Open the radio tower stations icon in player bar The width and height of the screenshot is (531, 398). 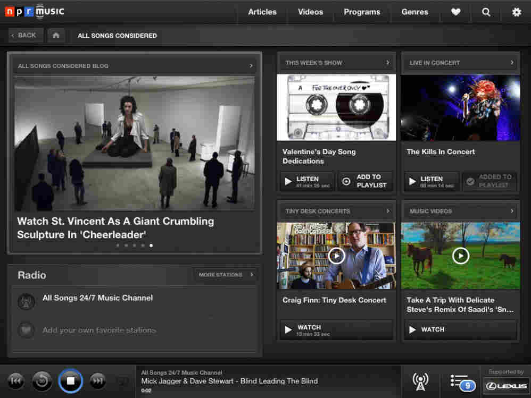click(x=420, y=382)
